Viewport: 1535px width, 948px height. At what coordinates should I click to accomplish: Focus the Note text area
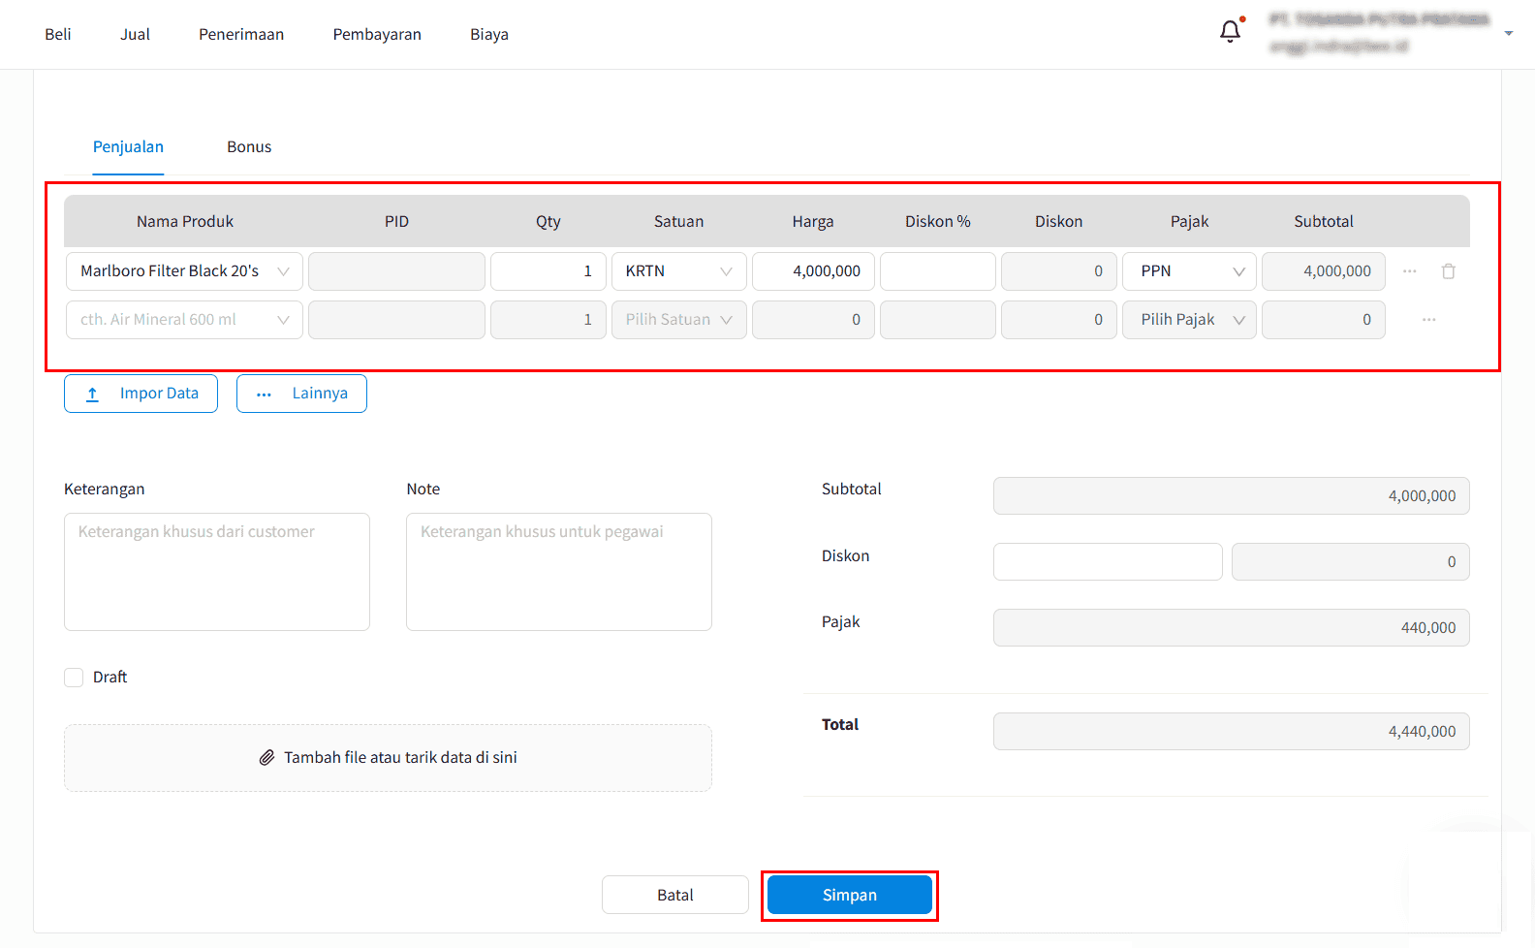point(559,572)
